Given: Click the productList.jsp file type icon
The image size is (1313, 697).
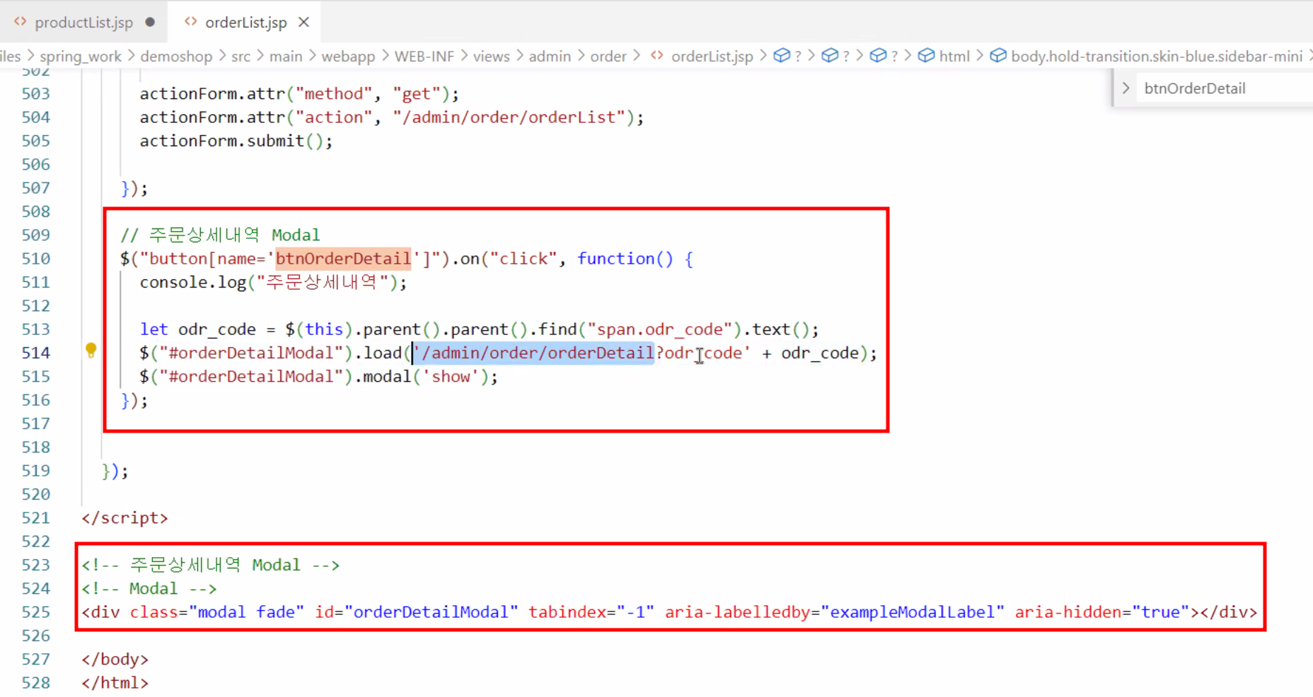Looking at the screenshot, I should coord(20,22).
